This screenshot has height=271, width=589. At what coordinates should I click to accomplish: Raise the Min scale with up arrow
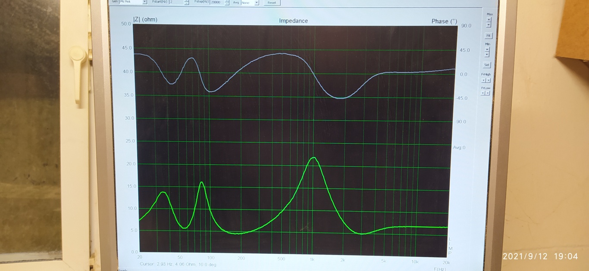click(x=487, y=49)
